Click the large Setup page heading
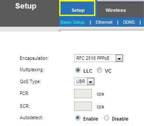This screenshot has height=126, width=144. pyautogui.click(x=26, y=6)
